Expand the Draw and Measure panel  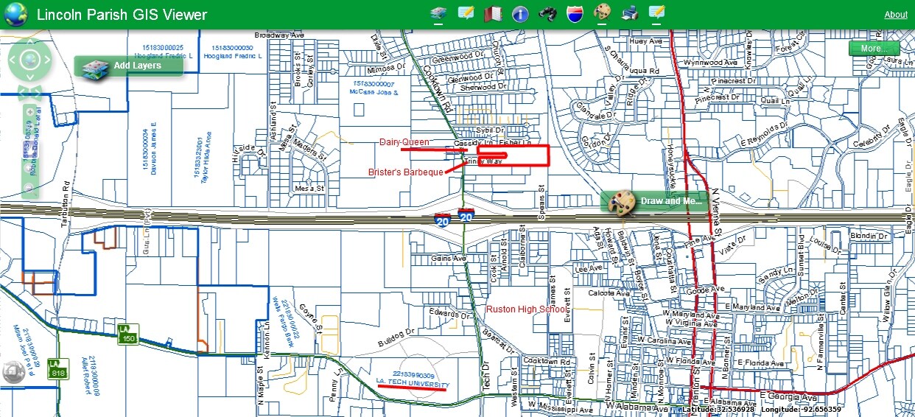point(656,201)
